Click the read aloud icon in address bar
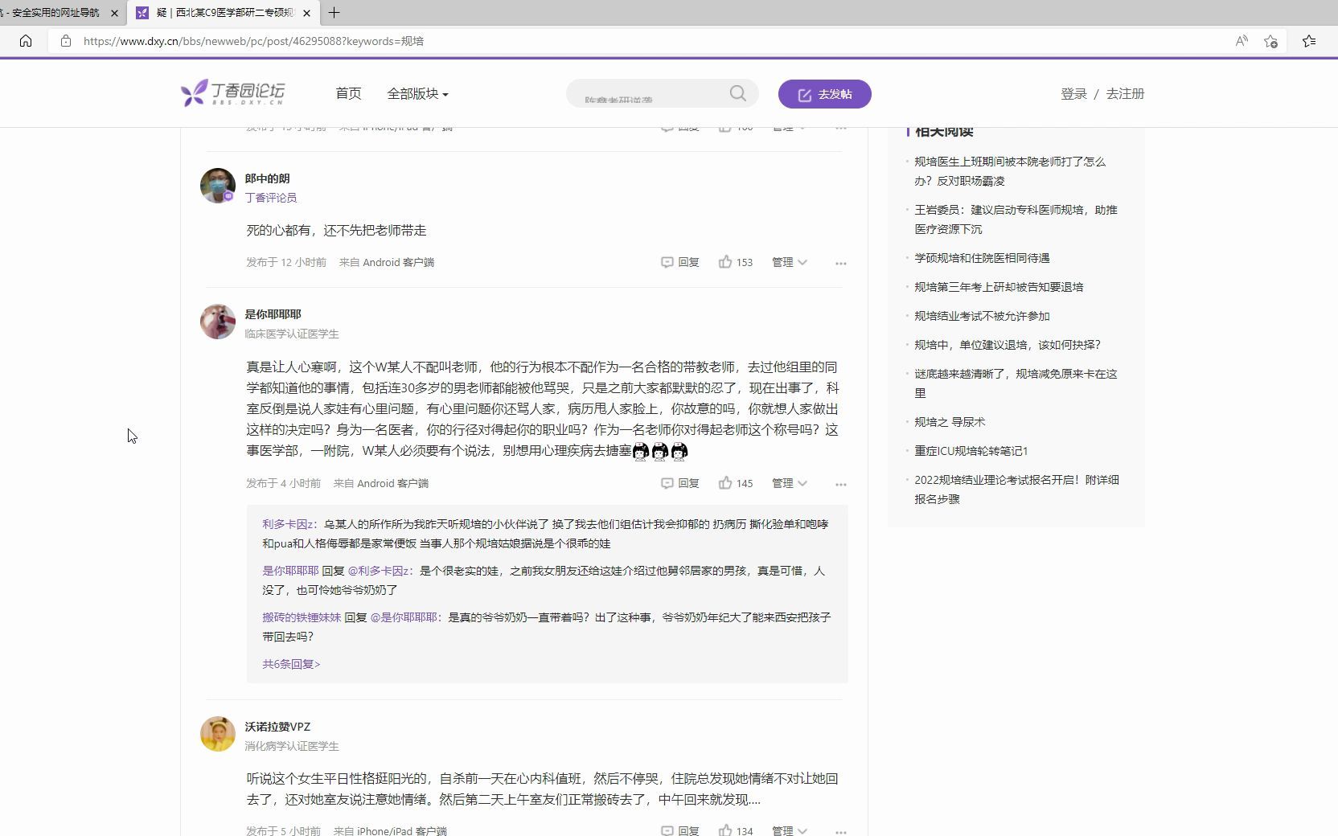Viewport: 1338px width, 836px height. 1242,41
